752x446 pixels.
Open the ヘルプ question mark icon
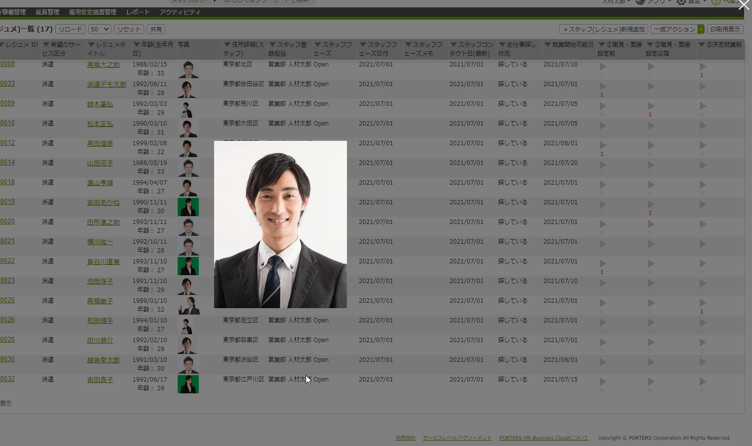716,2
